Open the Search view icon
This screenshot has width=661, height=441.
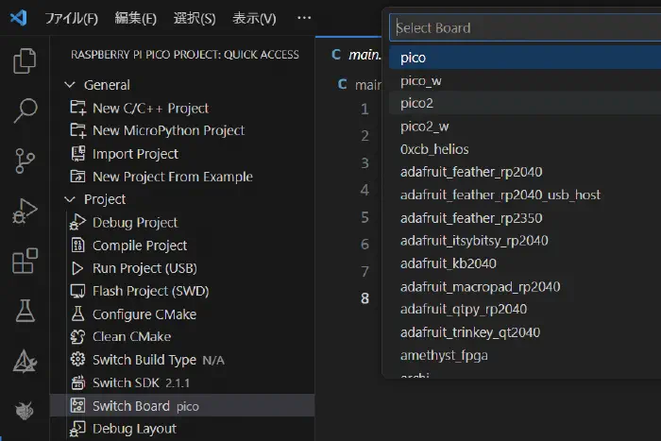pyautogui.click(x=25, y=111)
